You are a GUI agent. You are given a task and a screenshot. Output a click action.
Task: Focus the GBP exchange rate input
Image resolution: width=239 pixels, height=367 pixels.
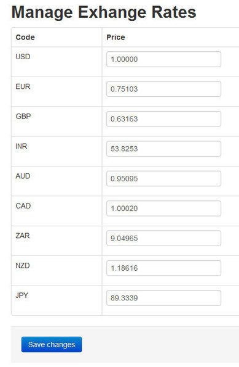pyautogui.click(x=163, y=119)
